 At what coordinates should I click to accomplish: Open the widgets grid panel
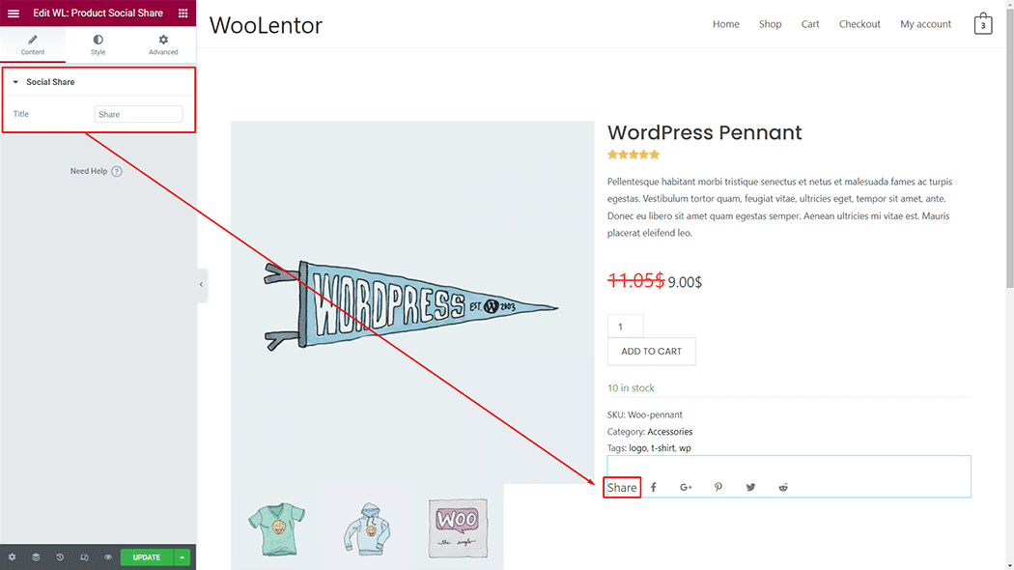183,14
